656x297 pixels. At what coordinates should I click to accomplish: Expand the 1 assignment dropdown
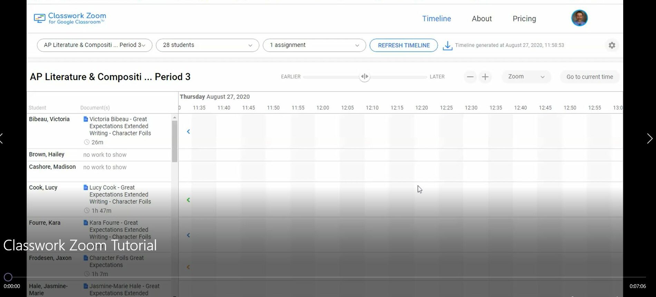pos(314,45)
